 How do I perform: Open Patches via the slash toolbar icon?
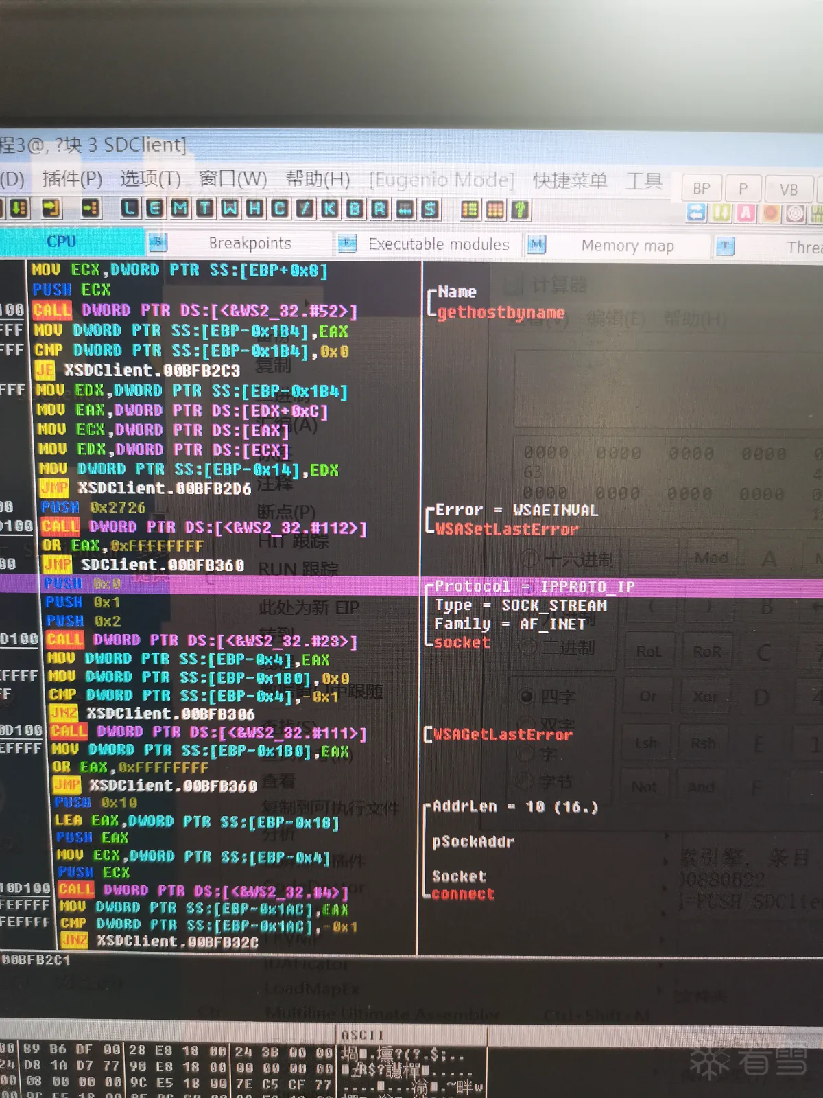305,209
